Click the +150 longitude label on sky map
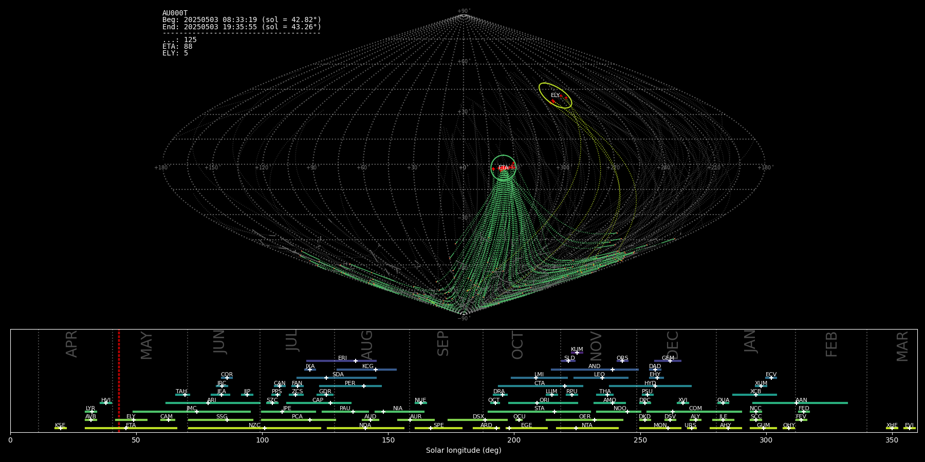 click(x=211, y=168)
